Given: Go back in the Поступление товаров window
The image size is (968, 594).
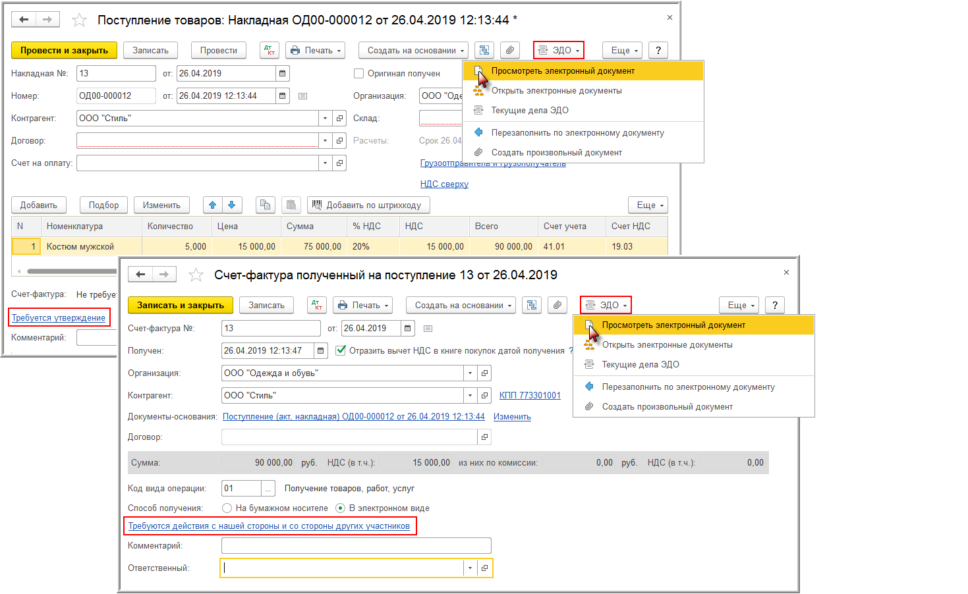Looking at the screenshot, I should coord(24,20).
